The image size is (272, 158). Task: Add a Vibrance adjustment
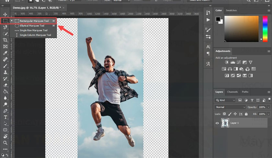(251, 62)
